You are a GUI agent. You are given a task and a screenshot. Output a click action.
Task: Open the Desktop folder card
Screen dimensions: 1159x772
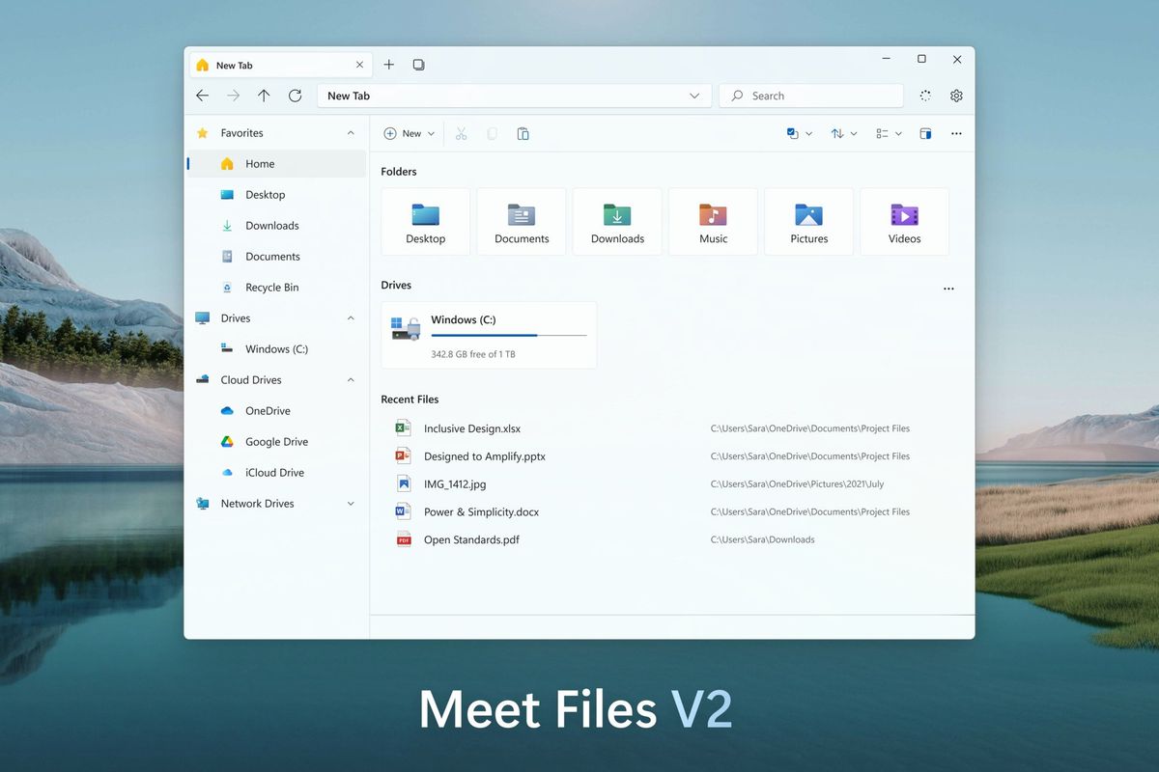click(426, 221)
